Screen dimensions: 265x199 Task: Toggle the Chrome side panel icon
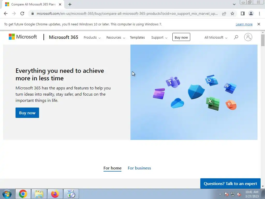pos(243,13)
